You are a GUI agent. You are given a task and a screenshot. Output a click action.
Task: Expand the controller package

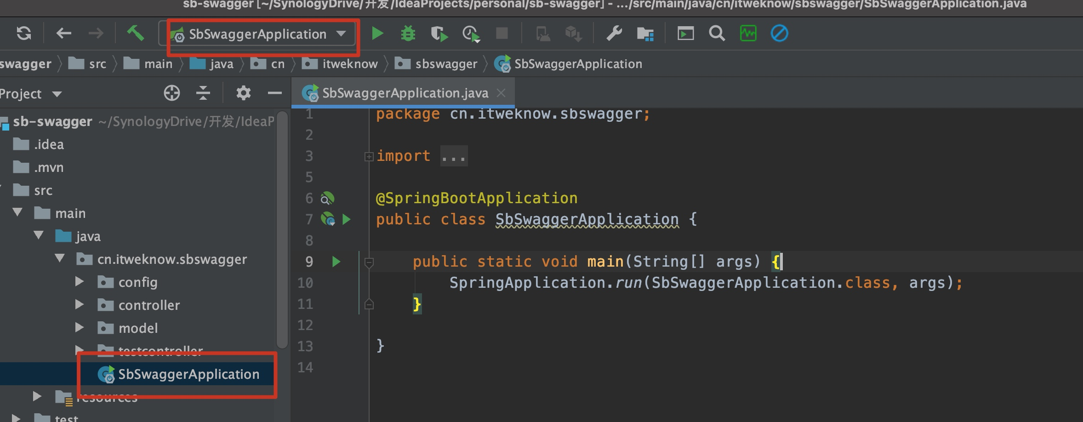pyautogui.click(x=80, y=304)
